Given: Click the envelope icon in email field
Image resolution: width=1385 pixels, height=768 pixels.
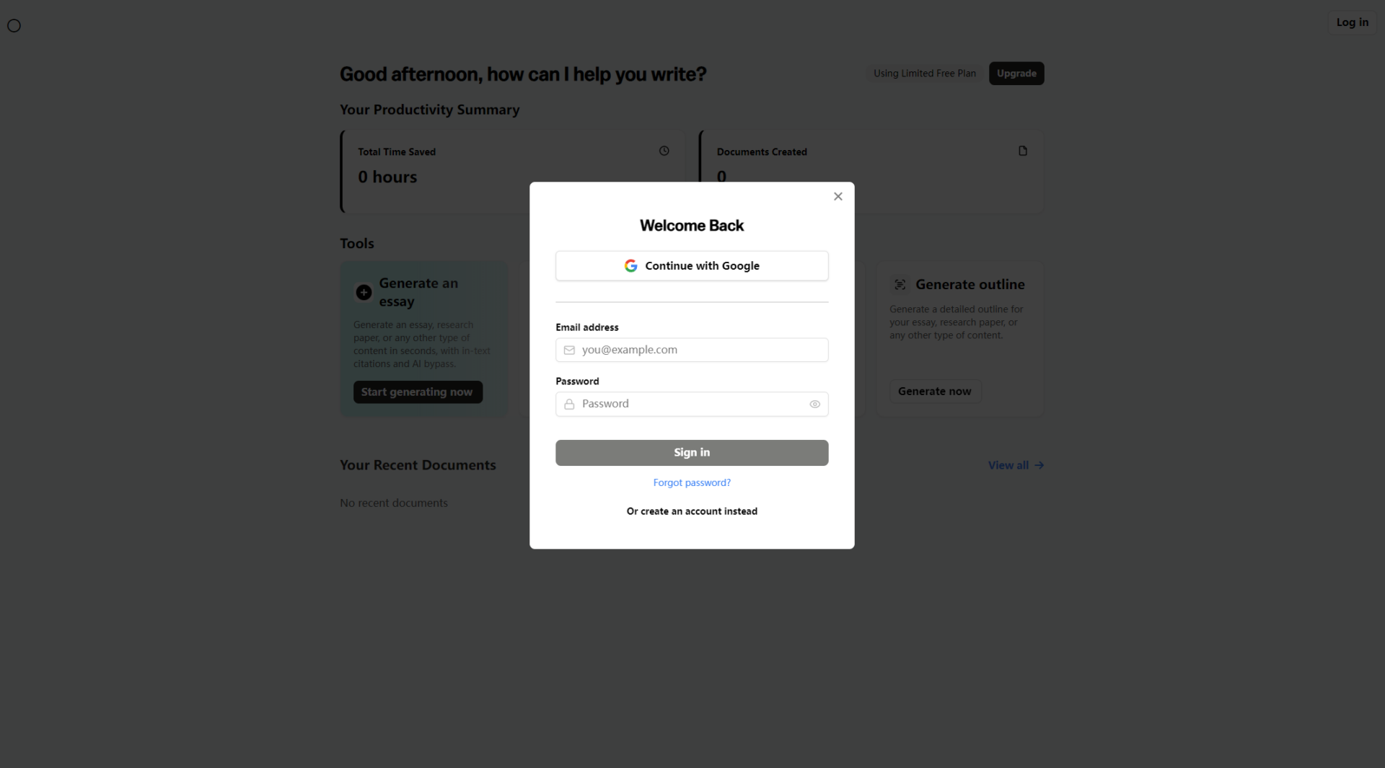Looking at the screenshot, I should click(569, 350).
